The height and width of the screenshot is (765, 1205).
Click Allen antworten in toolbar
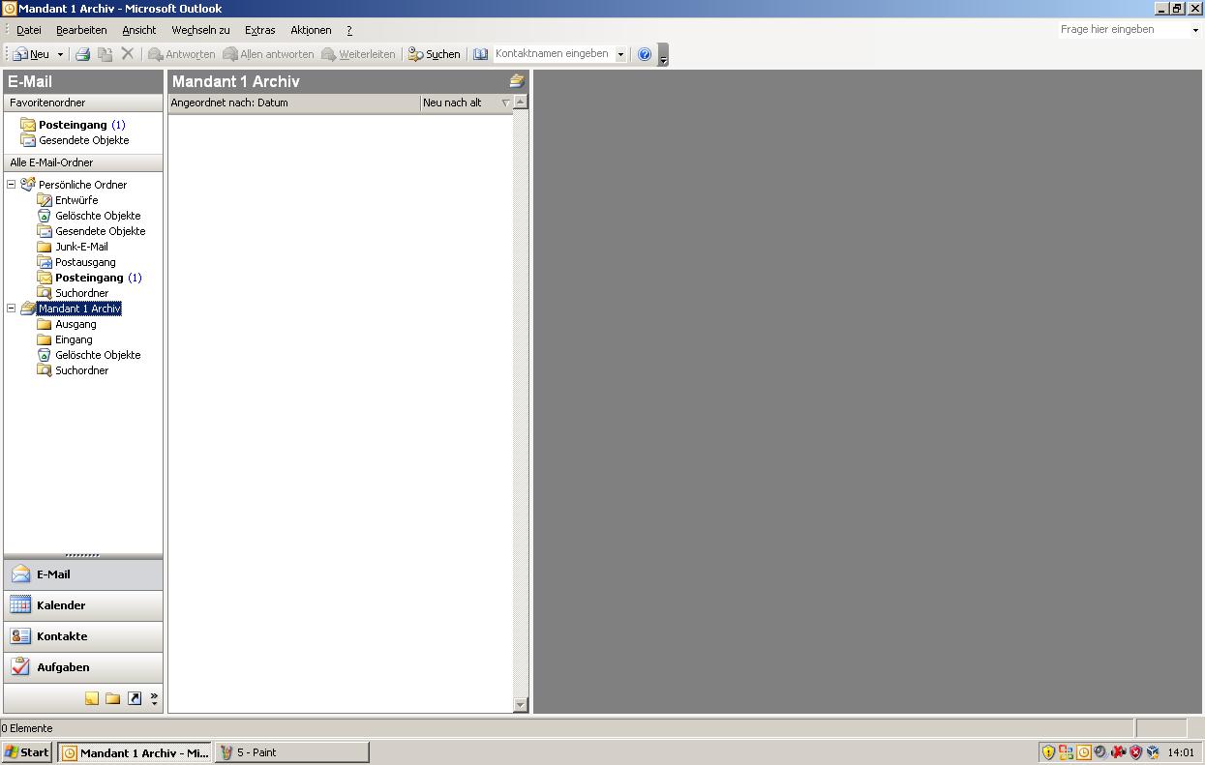268,54
